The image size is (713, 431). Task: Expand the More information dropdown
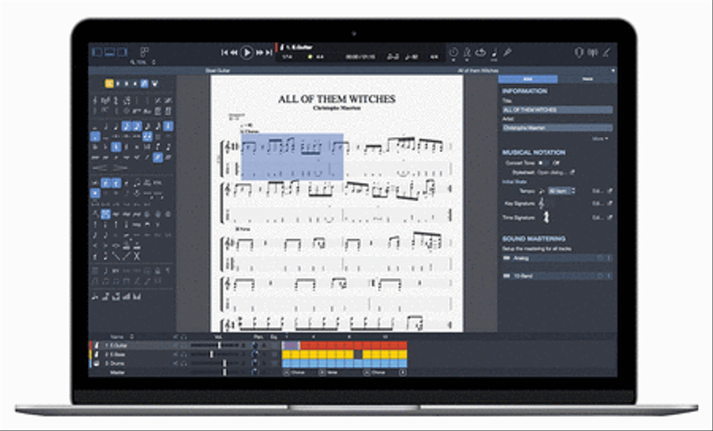[601, 139]
